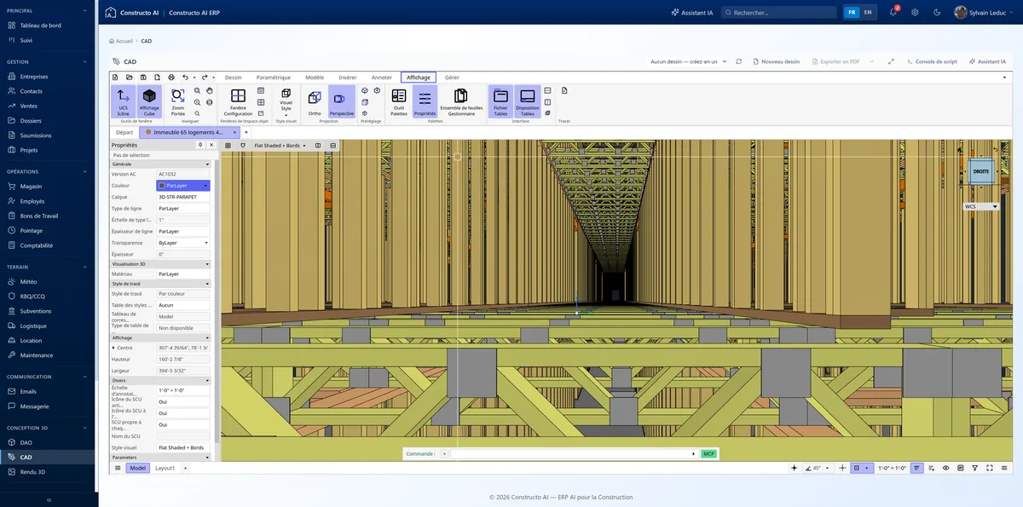Open the settings gear in top bar
This screenshot has height=507, width=1023.
[x=915, y=13]
